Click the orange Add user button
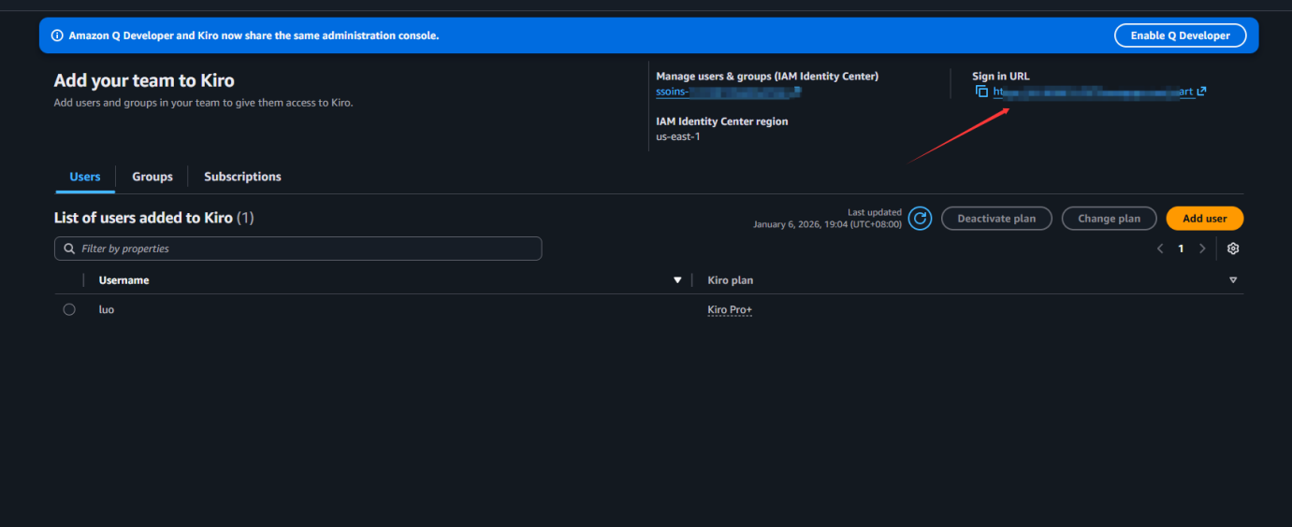 point(1205,219)
